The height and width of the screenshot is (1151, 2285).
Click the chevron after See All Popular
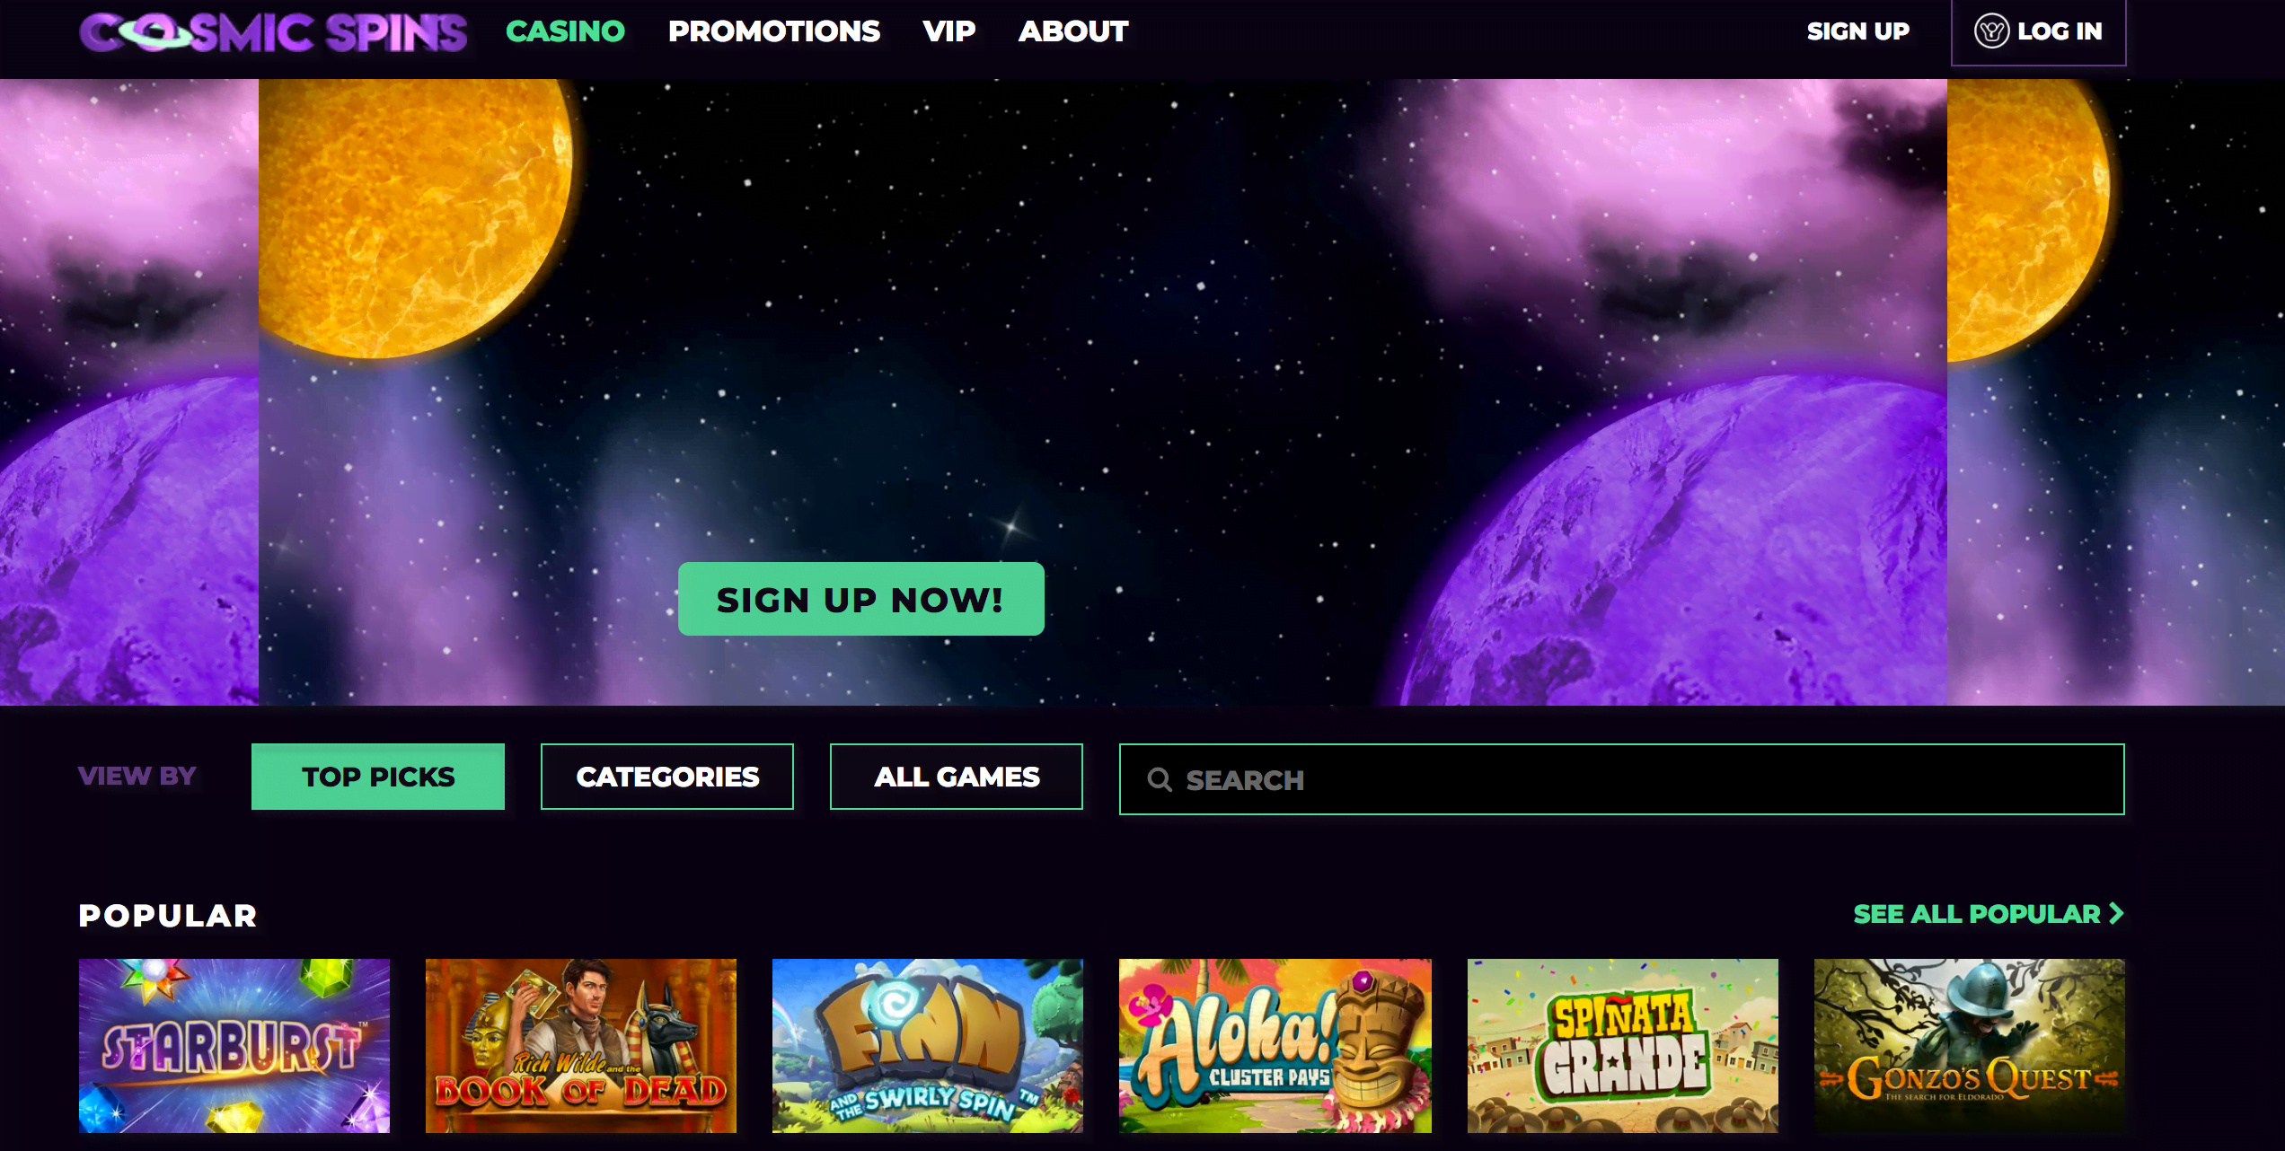tap(2116, 913)
